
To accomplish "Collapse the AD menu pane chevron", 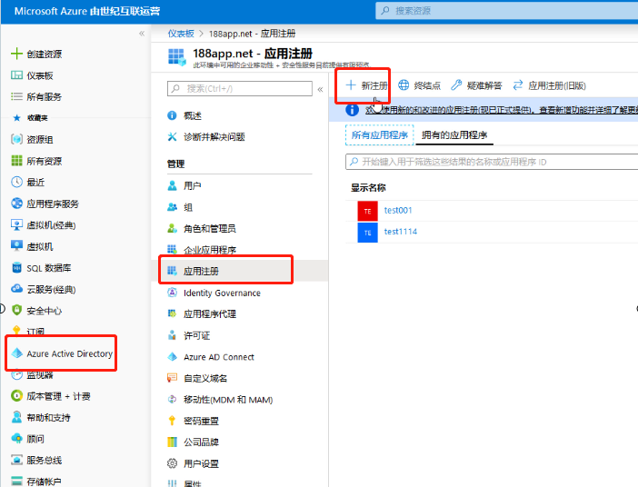I will pyautogui.click(x=320, y=89).
